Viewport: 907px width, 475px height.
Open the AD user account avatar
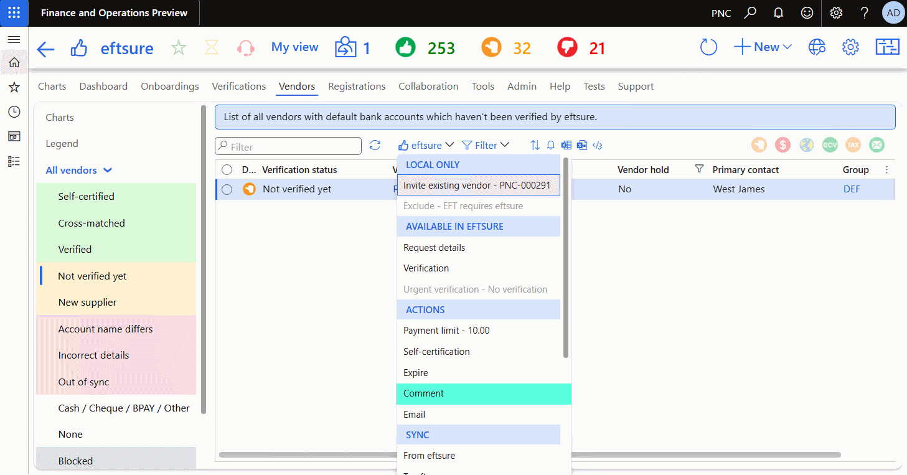click(x=893, y=12)
